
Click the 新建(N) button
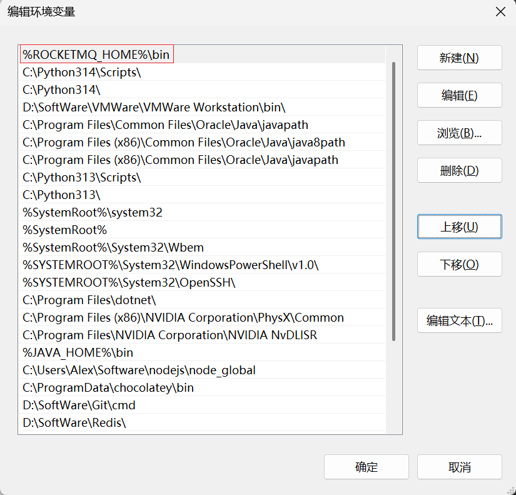[x=459, y=58]
